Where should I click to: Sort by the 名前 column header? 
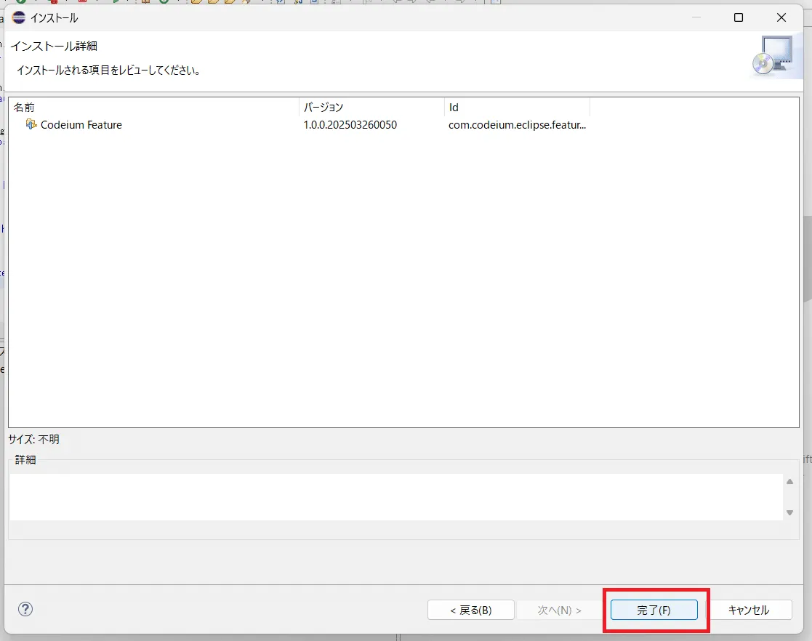pos(154,107)
